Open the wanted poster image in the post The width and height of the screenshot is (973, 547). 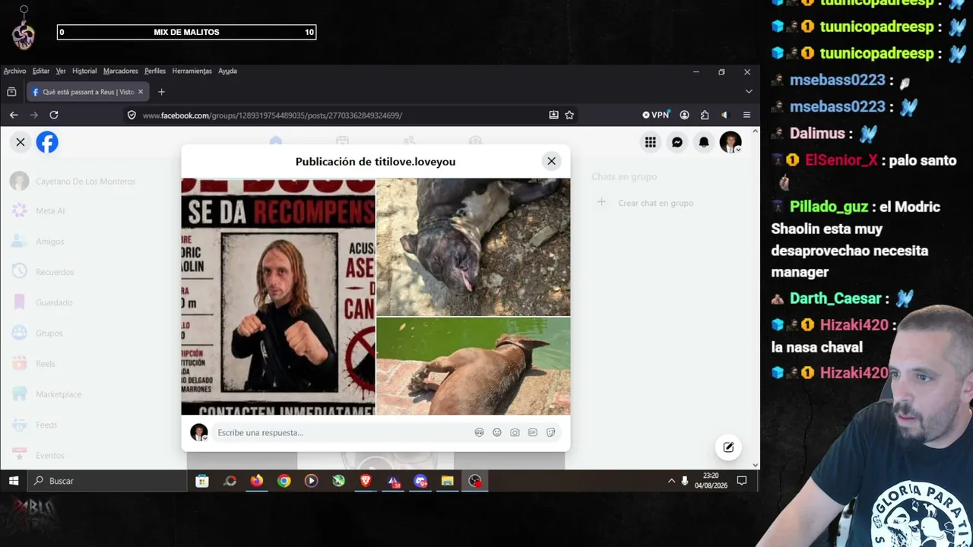(278, 296)
